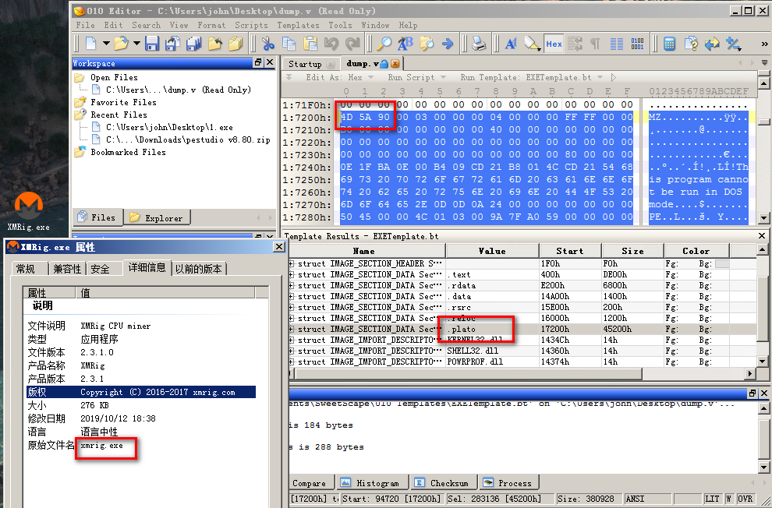772x508 pixels.
Task: Sort by the Start column header
Action: click(x=570, y=251)
